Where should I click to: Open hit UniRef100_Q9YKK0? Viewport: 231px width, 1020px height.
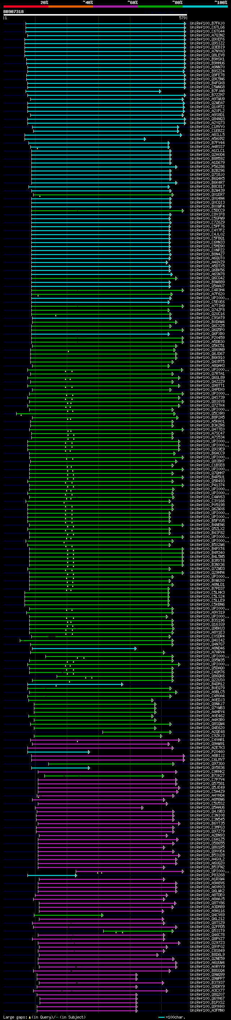(207, 1006)
